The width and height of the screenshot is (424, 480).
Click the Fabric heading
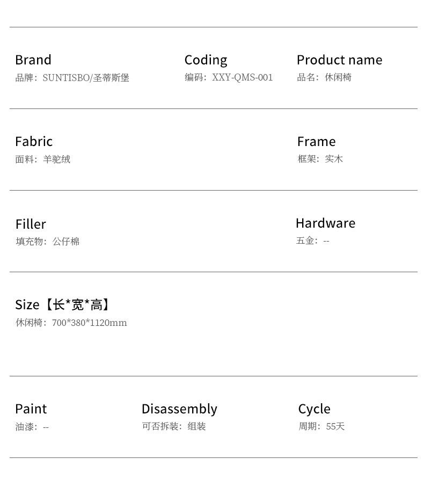pos(34,141)
